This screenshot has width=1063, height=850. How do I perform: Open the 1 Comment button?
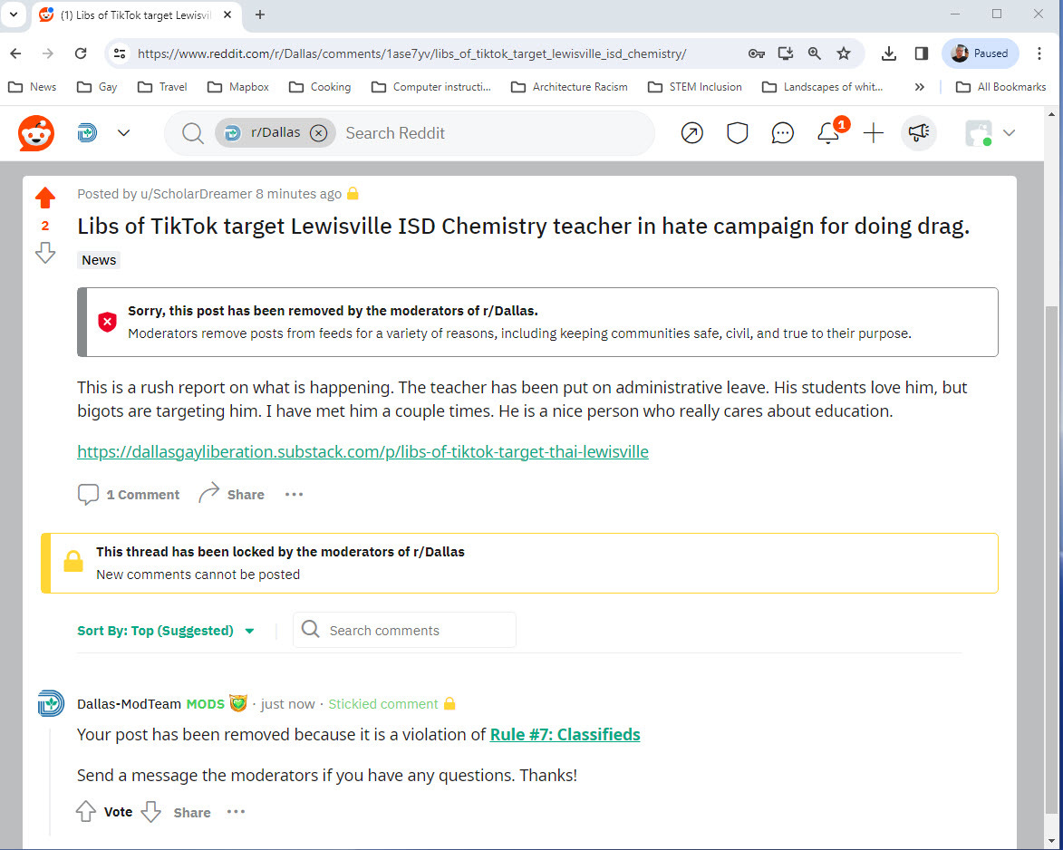click(x=129, y=494)
